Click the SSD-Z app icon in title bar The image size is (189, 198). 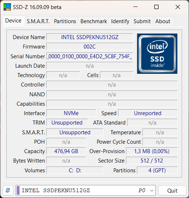pos(7,7)
